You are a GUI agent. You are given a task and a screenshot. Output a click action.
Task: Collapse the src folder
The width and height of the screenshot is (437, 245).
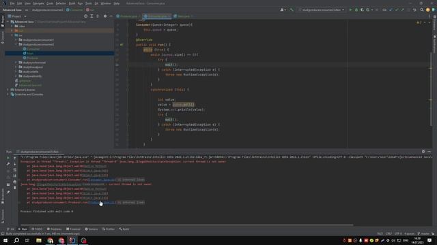point(12,35)
